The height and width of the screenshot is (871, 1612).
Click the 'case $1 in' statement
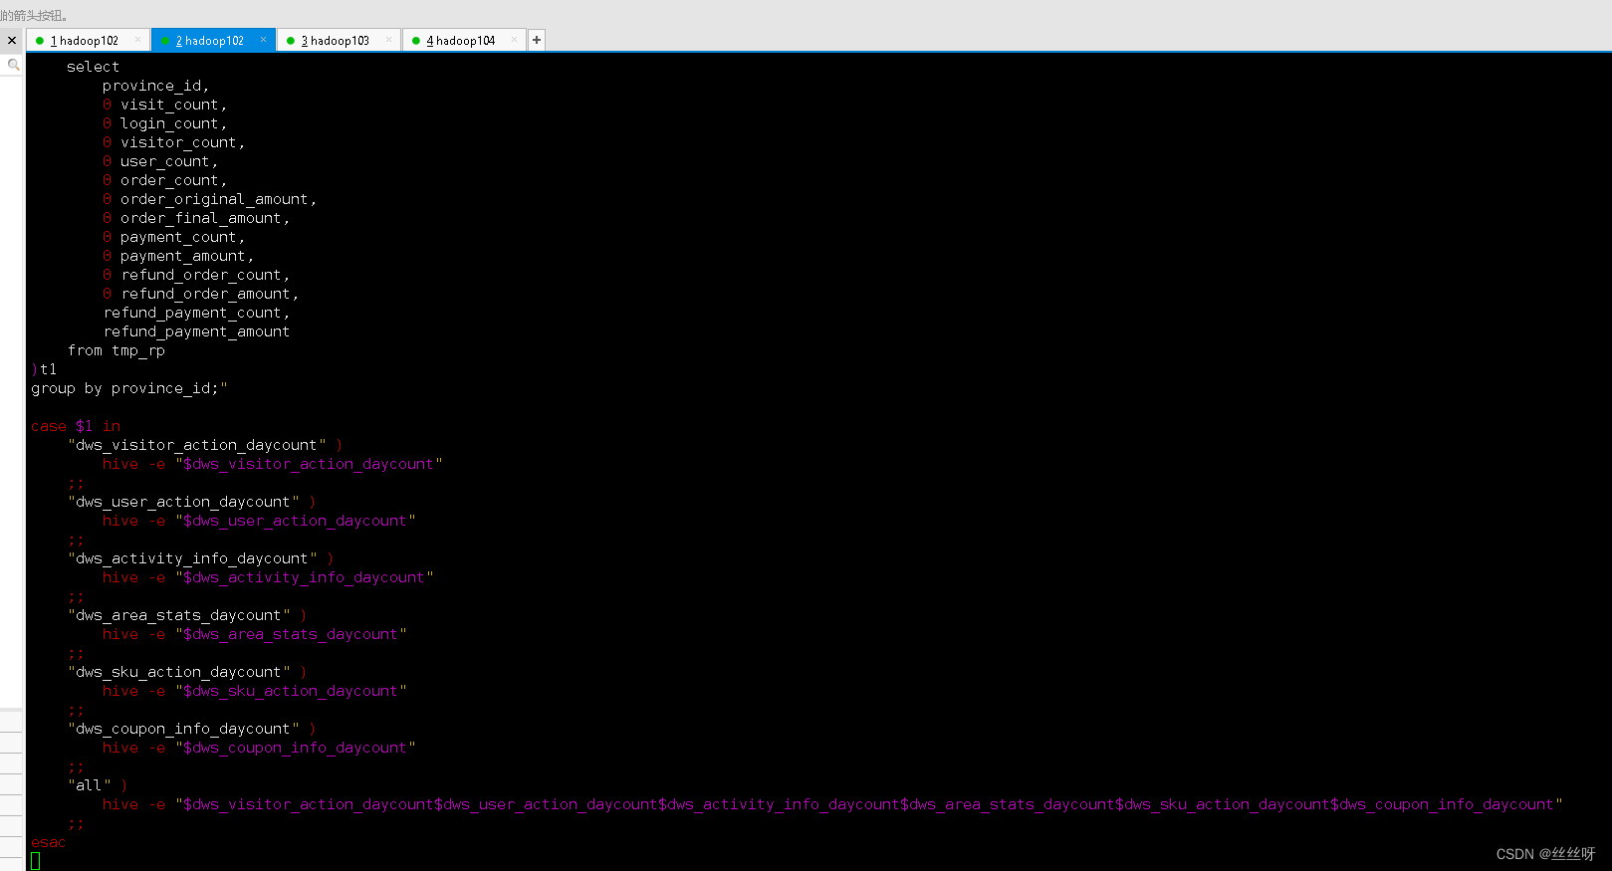(76, 426)
